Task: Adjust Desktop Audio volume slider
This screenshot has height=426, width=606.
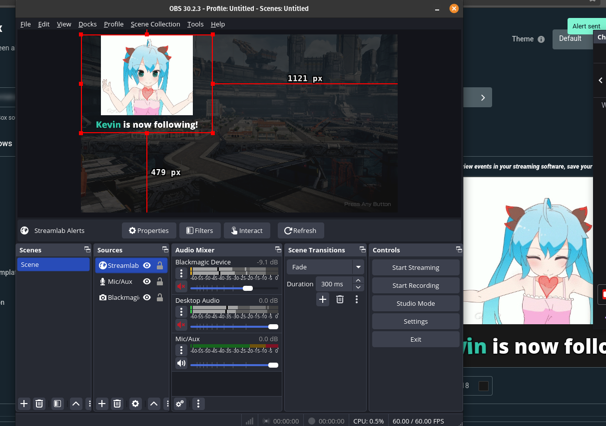Action: click(x=234, y=326)
